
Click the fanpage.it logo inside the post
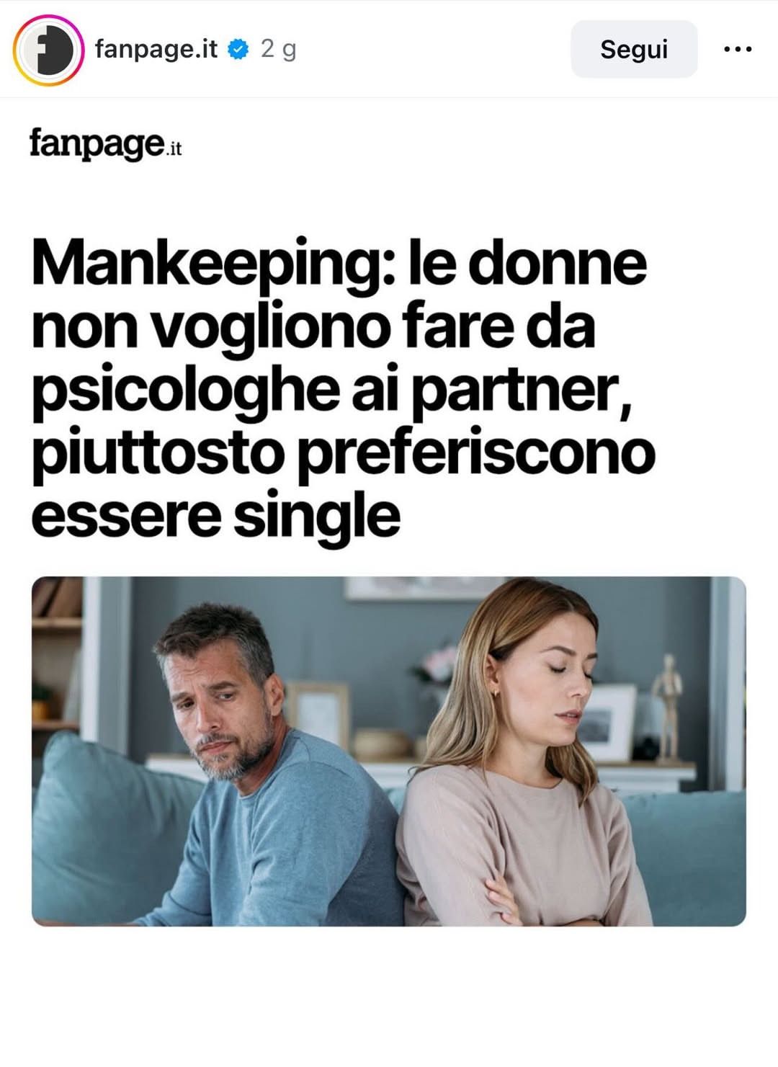pos(106,143)
